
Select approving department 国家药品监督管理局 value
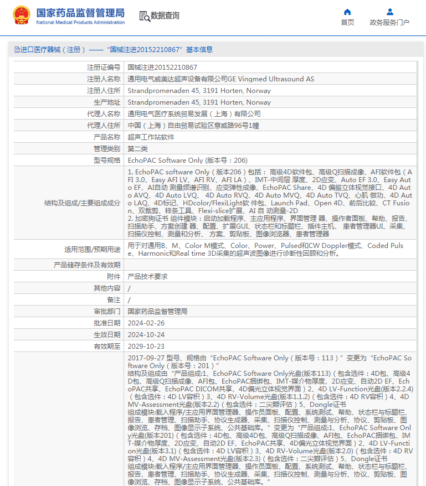[x=157, y=312]
